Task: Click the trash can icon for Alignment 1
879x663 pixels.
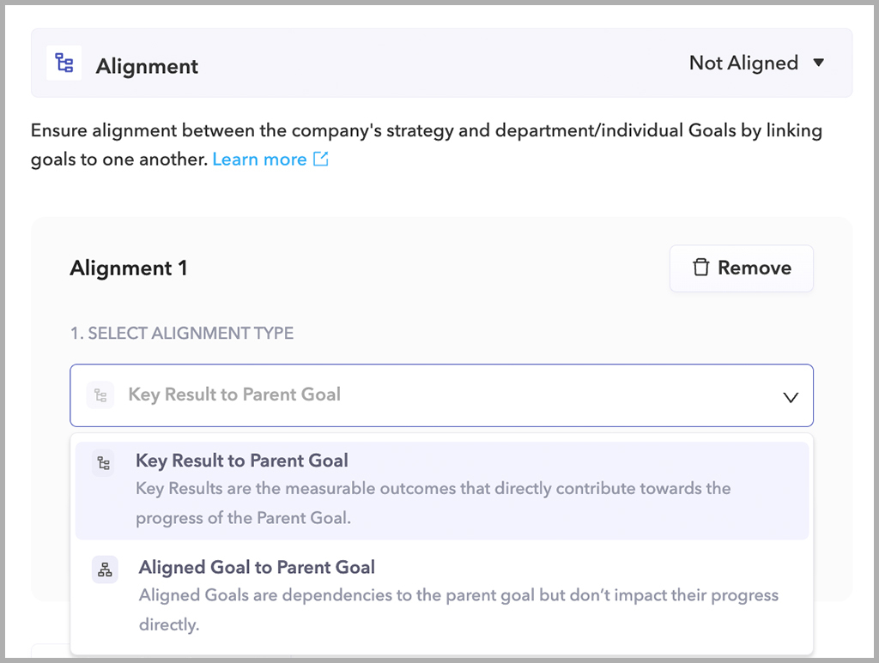Action: [x=700, y=268]
